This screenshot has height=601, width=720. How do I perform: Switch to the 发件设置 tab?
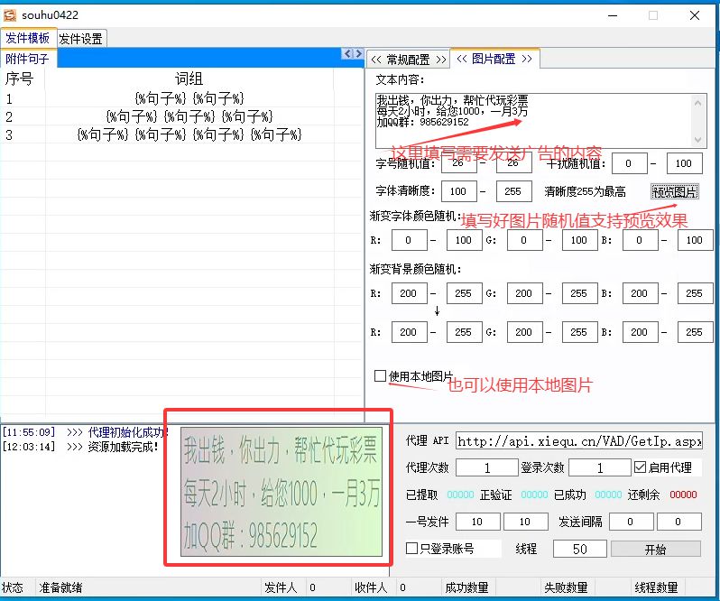(x=81, y=38)
